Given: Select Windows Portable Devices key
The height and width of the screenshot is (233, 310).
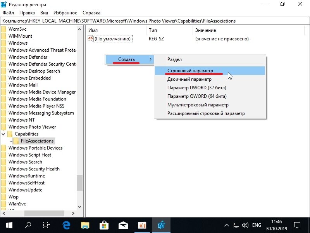Looking at the screenshot, I should [x=35, y=148].
